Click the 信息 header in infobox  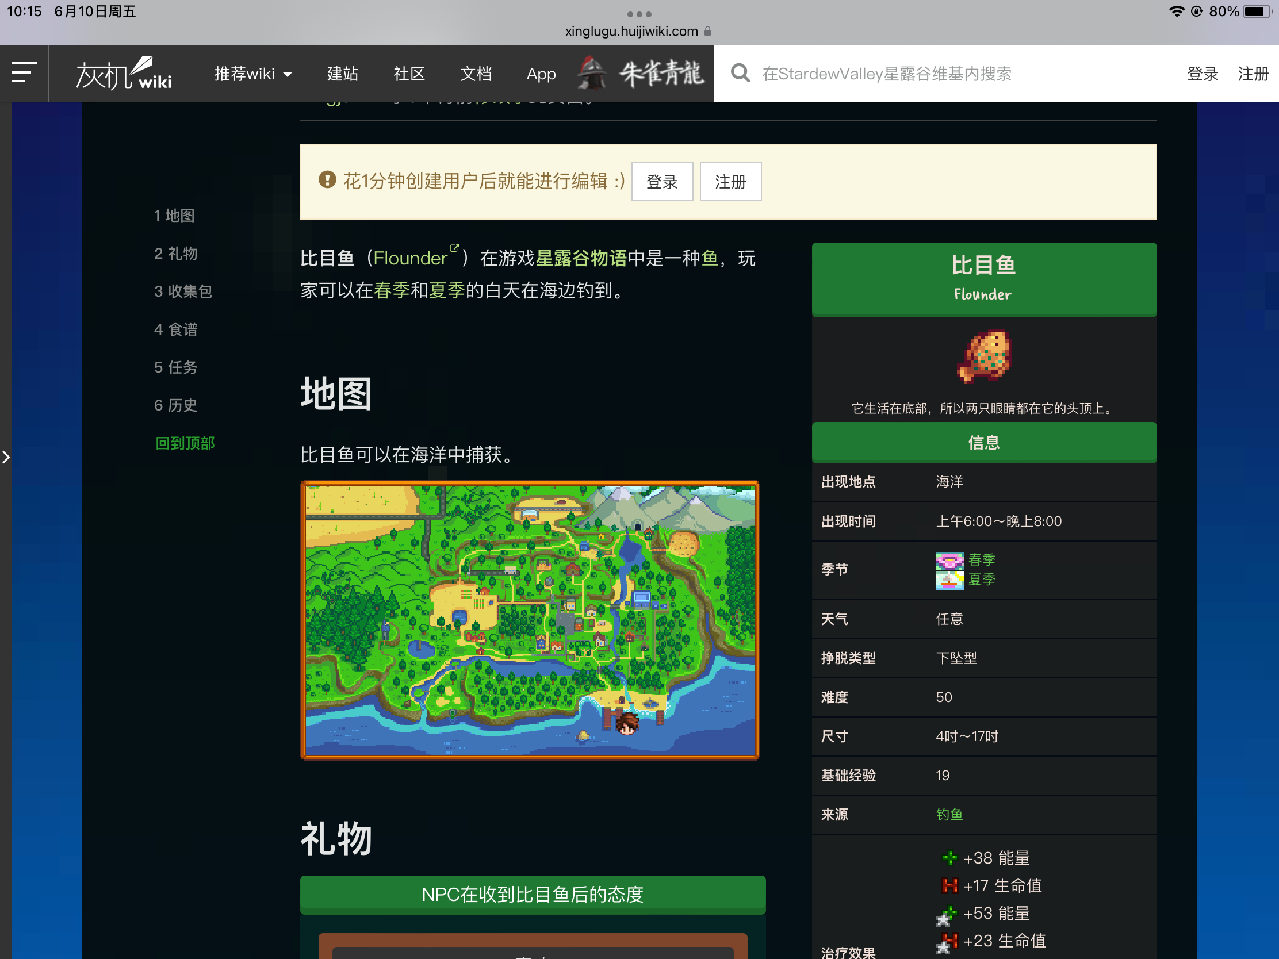click(x=983, y=443)
